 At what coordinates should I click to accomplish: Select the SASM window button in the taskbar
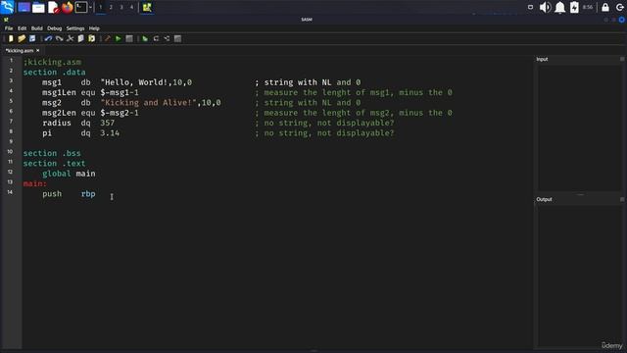[147, 7]
